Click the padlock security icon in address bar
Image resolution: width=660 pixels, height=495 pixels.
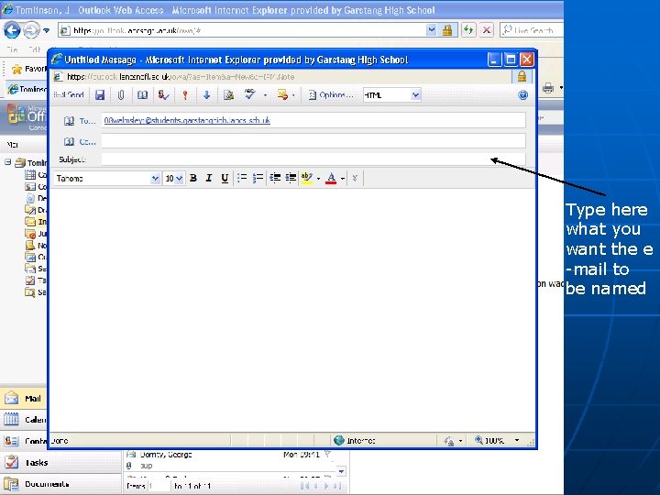[x=447, y=30]
